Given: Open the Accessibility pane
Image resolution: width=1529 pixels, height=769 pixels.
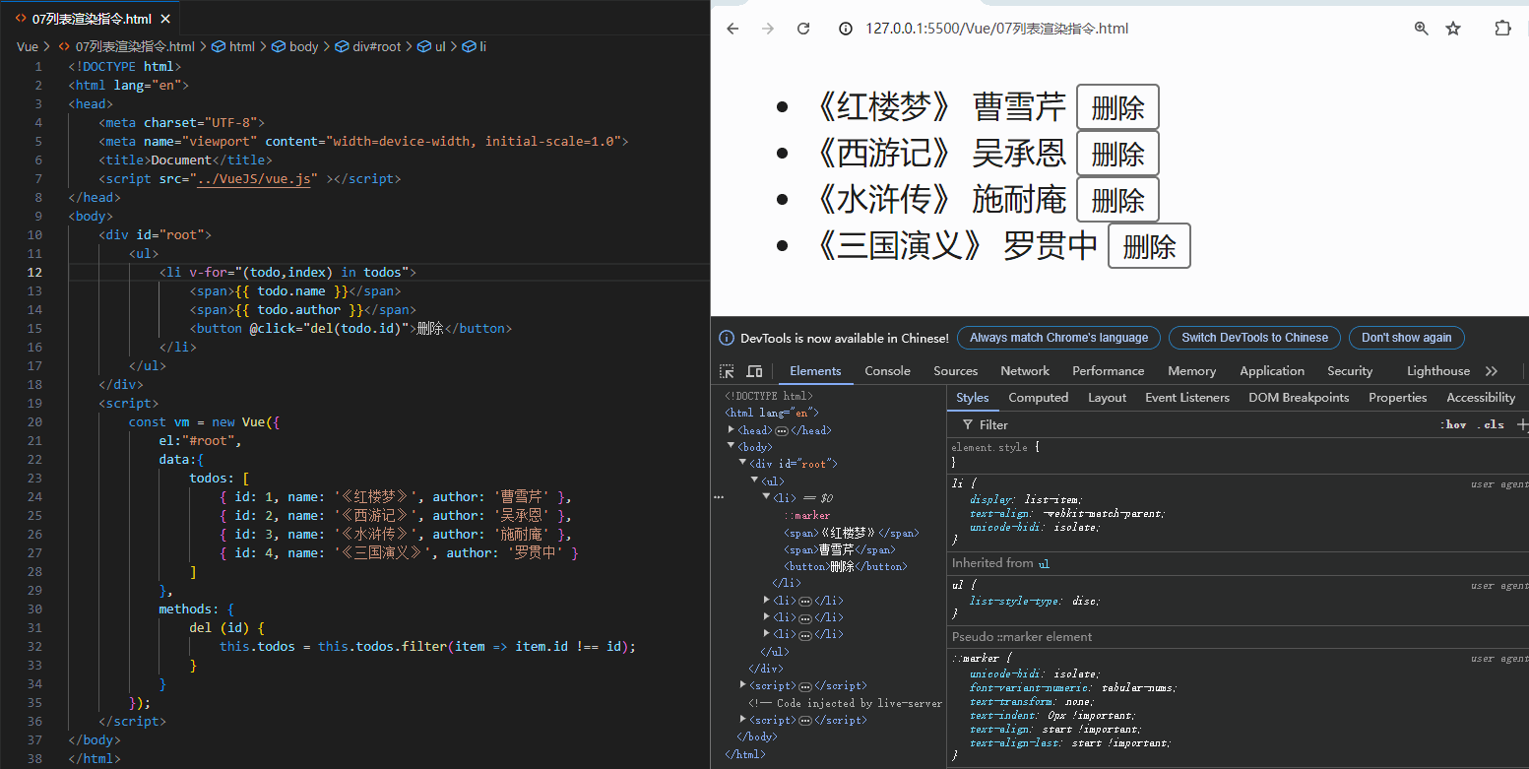Looking at the screenshot, I should (x=1480, y=398).
